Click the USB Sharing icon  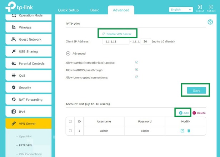click(x=14, y=51)
